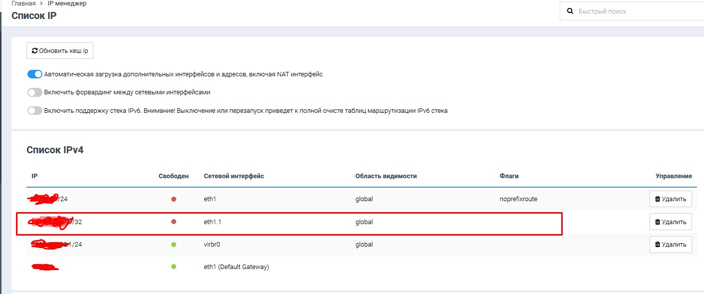
Task: Disable automatic loading of additional interfaces
Action: [x=34, y=74]
